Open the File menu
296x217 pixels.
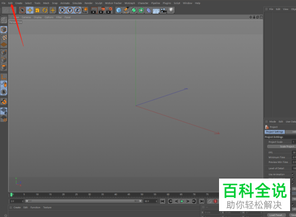click(x=4, y=3)
